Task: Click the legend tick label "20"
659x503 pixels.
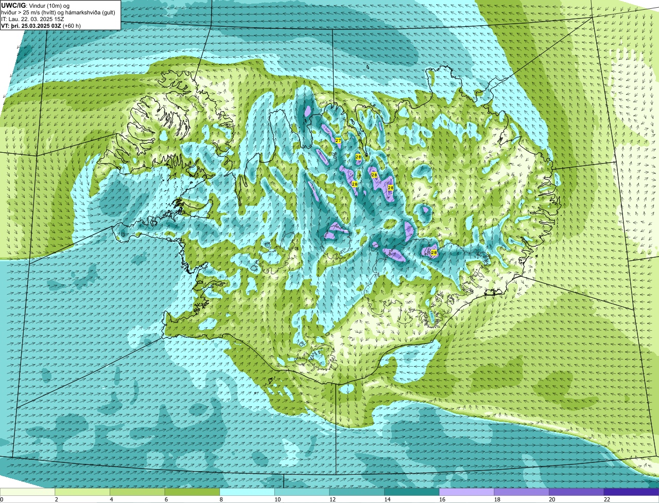Action: [x=552, y=499]
